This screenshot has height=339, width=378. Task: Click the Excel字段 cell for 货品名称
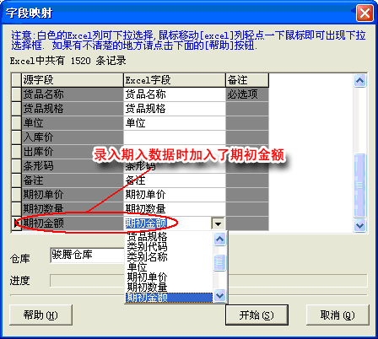(175, 94)
